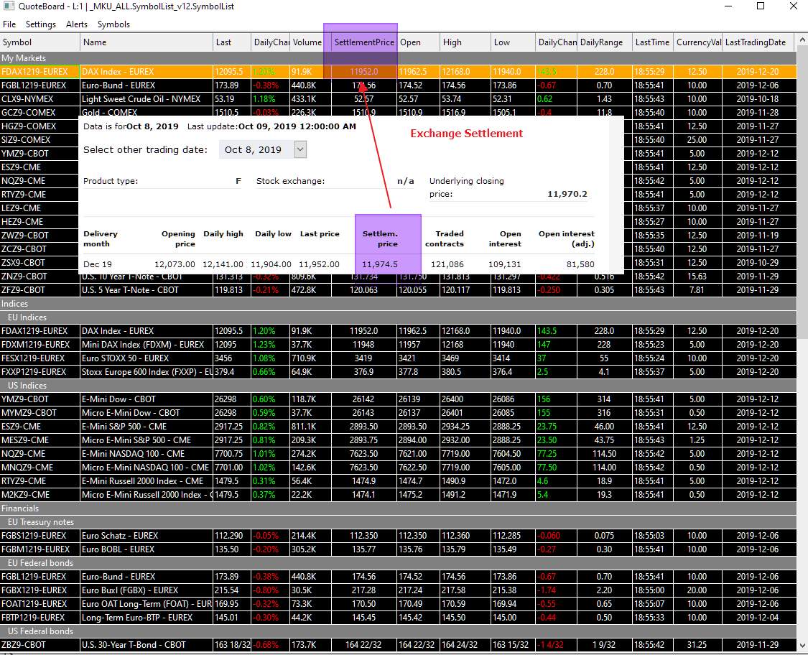
Task: Click the scrollbar up arrow
Action: pos(802,40)
